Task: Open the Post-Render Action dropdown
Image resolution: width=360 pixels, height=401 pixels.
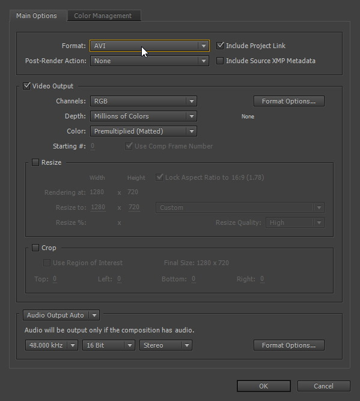Action: (x=150, y=61)
